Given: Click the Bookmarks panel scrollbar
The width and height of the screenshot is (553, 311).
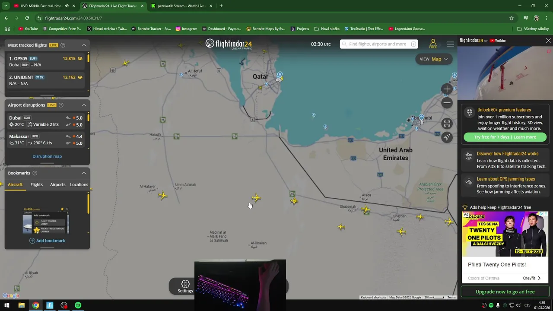Looking at the screenshot, I should coord(89,203).
